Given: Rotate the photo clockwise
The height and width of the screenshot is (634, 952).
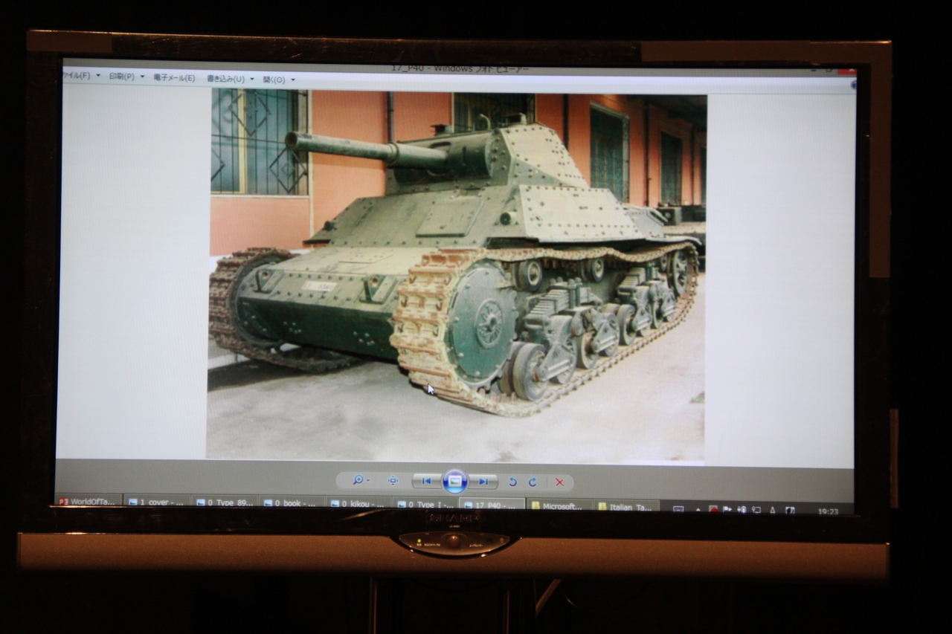Looking at the screenshot, I should (533, 482).
